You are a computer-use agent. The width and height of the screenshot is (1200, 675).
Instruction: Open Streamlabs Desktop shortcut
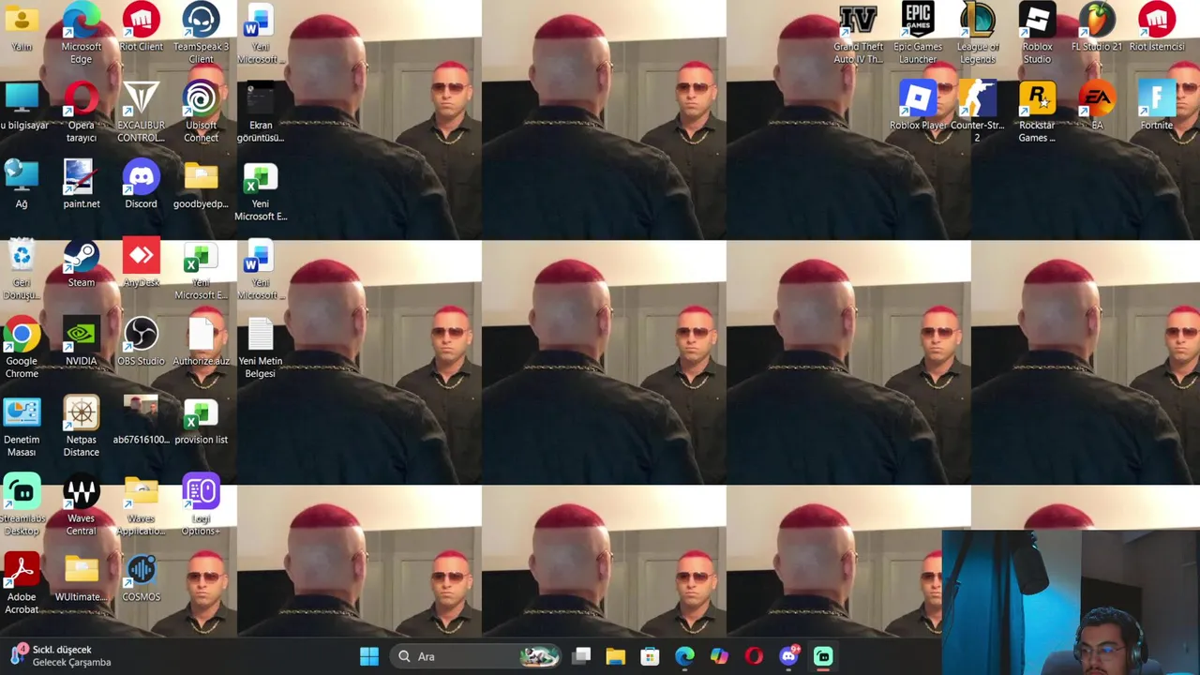22,505
